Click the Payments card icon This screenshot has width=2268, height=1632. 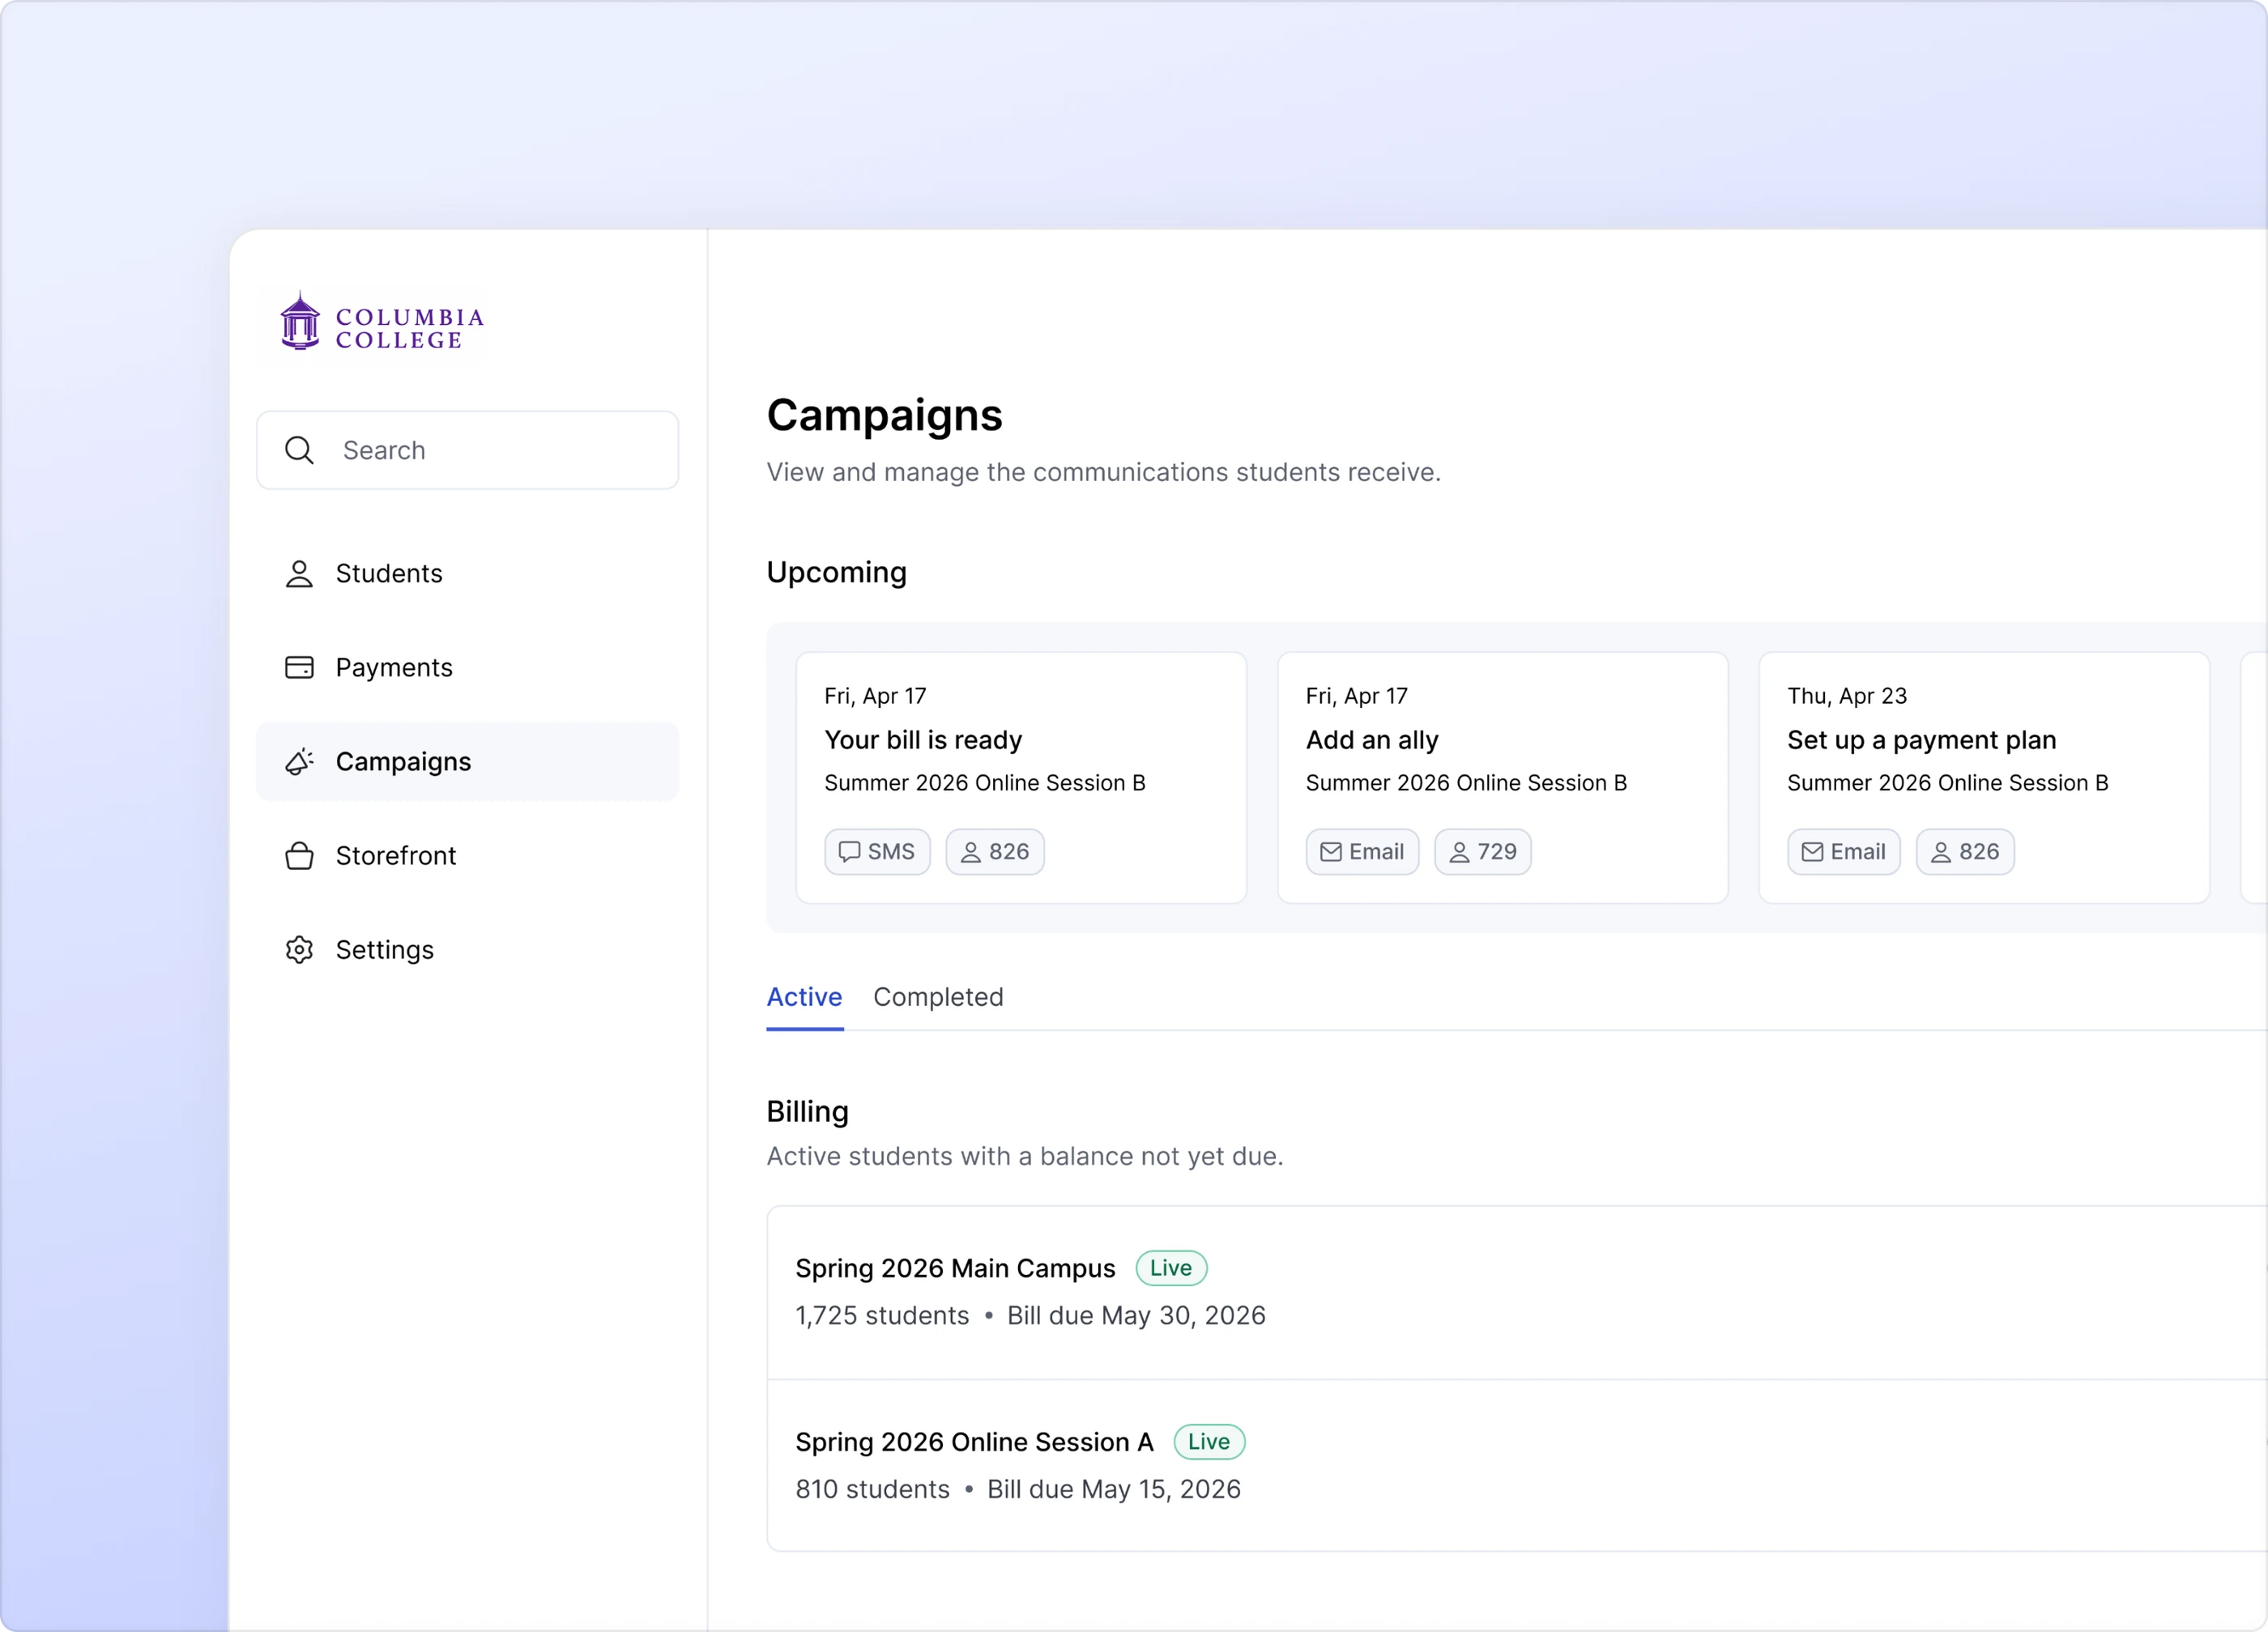[x=299, y=668]
